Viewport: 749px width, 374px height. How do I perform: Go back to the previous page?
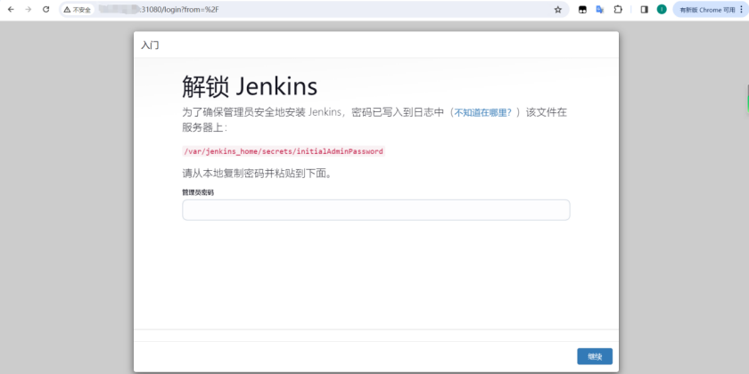click(x=11, y=10)
